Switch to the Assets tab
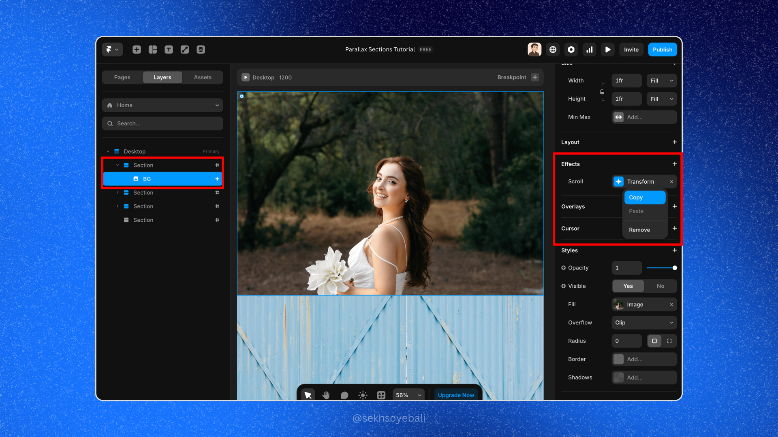Image resolution: width=778 pixels, height=437 pixels. (203, 77)
